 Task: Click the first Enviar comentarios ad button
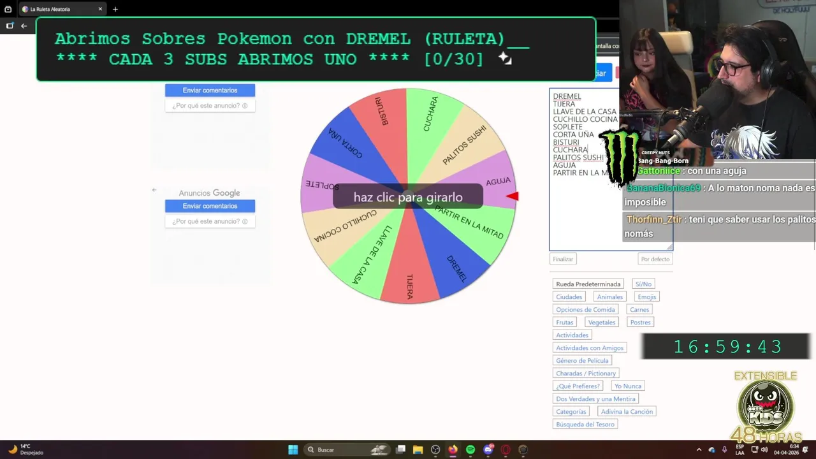pos(210,91)
